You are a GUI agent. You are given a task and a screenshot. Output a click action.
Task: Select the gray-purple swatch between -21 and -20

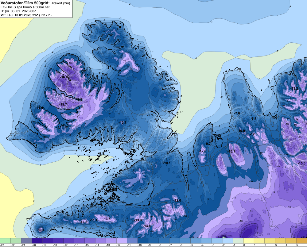click(26, 241)
